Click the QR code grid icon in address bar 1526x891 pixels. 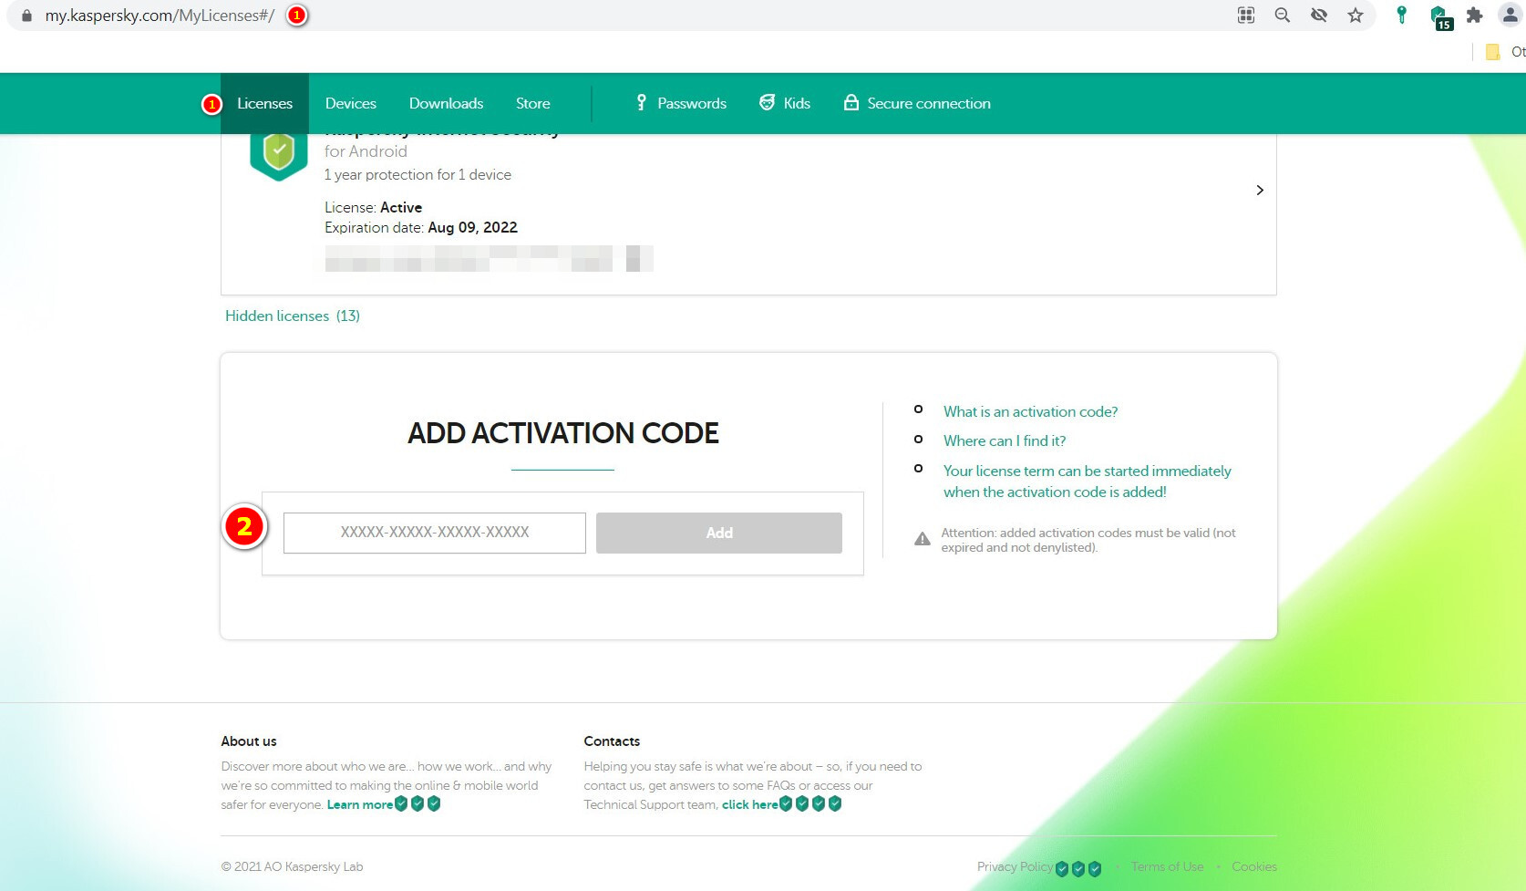pos(1246,15)
